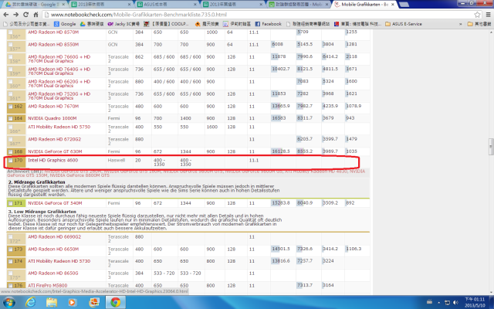Open the Google bookmark in bookmarks bar

[x=65, y=24]
